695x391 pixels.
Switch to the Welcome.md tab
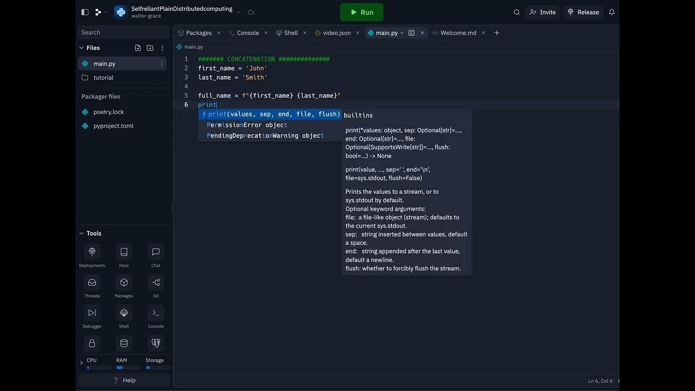[458, 33]
